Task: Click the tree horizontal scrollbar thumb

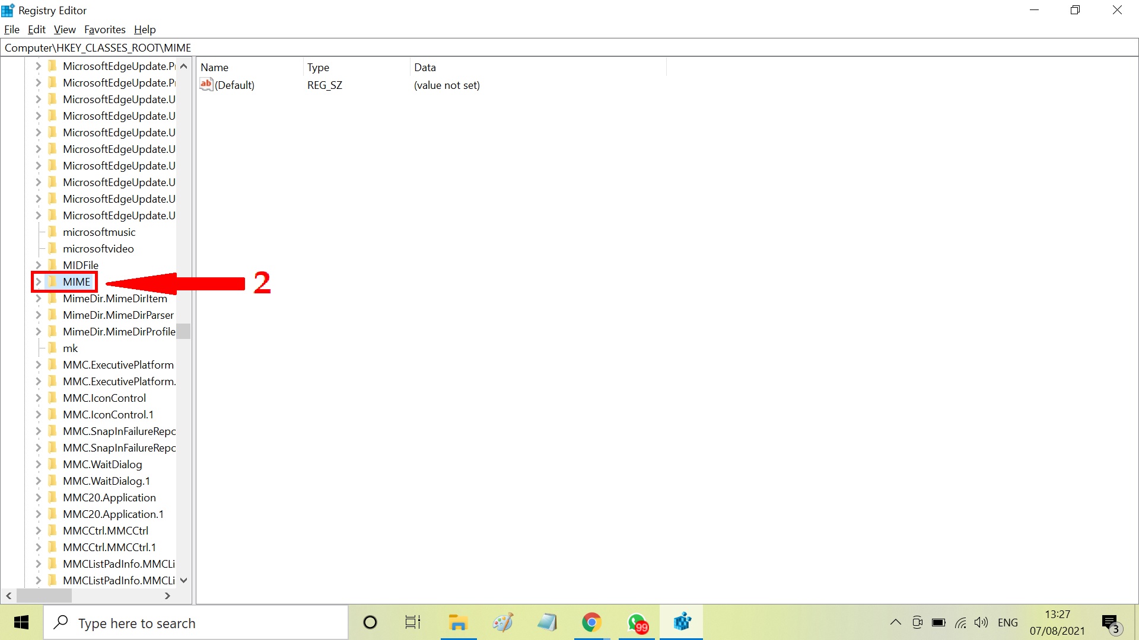Action: pyautogui.click(x=44, y=596)
